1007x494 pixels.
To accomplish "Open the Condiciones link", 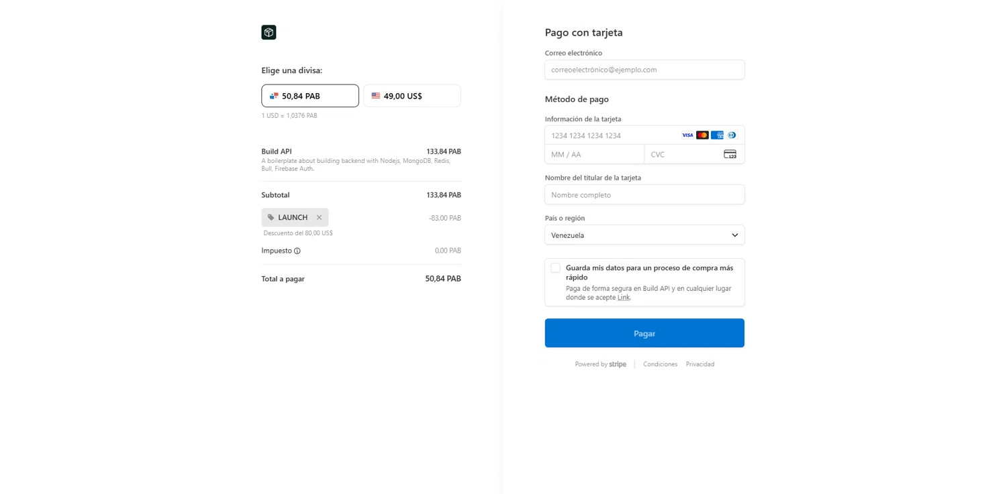I will [x=660, y=364].
